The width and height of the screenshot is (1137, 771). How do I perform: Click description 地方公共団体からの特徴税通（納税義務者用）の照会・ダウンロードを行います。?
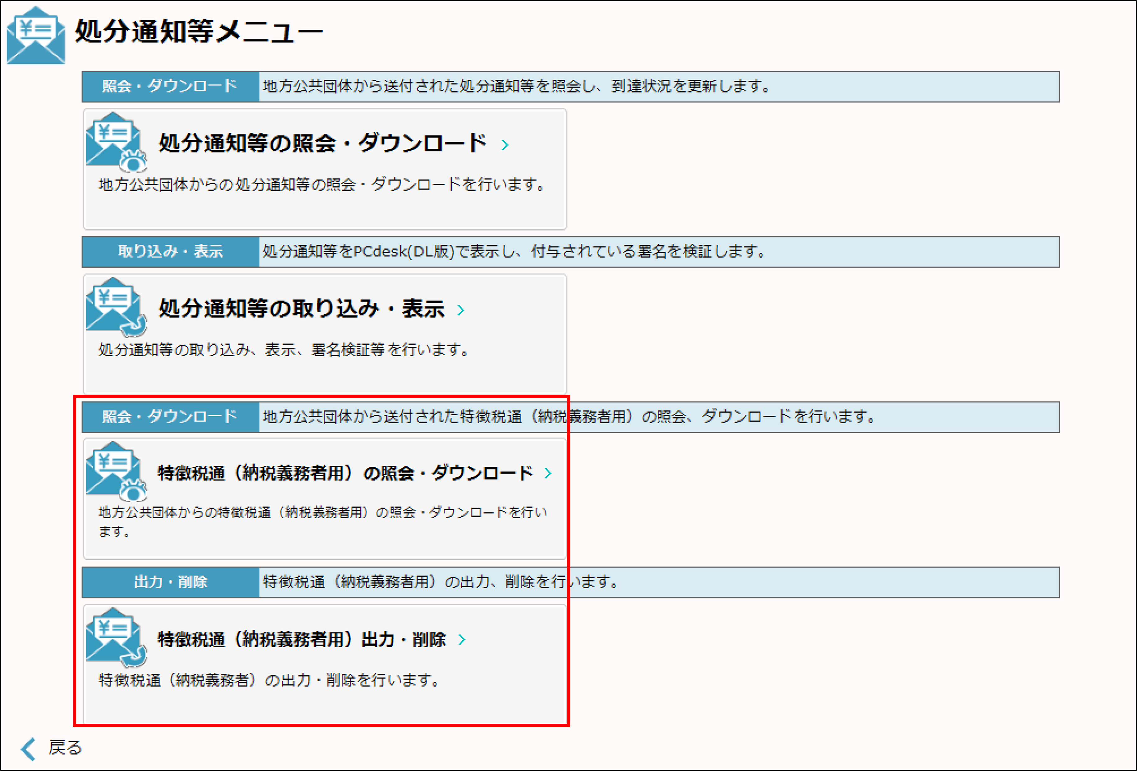[x=323, y=522]
